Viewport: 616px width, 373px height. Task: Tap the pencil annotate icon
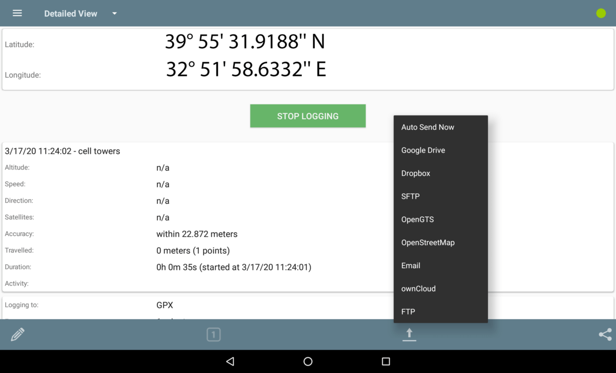(x=18, y=335)
